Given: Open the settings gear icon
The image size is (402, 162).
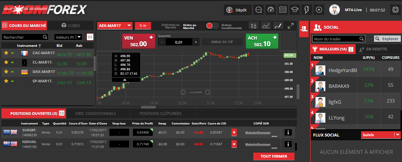Looking at the screenshot, I should pyautogui.click(x=396, y=10).
